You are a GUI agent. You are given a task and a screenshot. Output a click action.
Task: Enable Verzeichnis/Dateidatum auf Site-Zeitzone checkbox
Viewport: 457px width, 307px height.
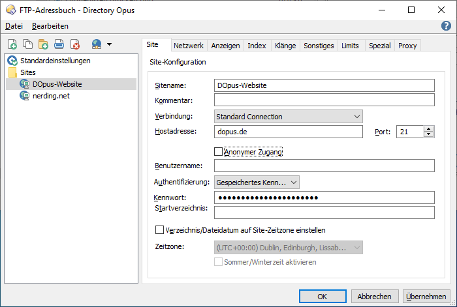click(159, 230)
